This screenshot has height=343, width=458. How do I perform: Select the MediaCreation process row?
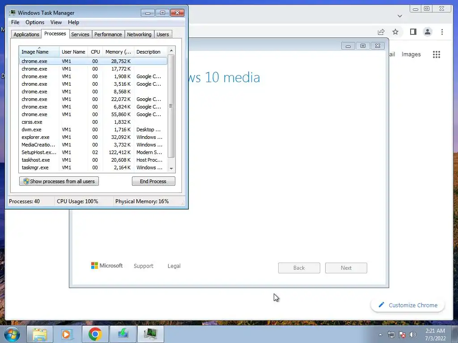point(93,145)
